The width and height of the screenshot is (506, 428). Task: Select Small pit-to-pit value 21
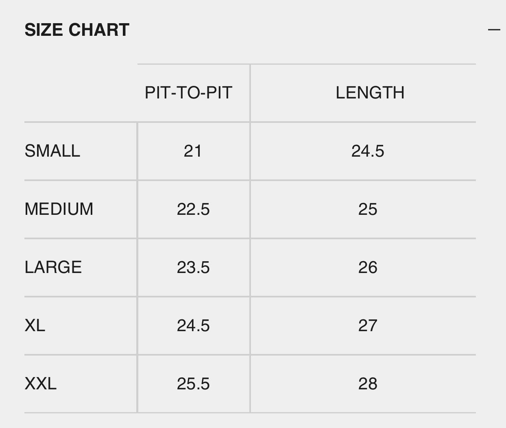tap(193, 151)
